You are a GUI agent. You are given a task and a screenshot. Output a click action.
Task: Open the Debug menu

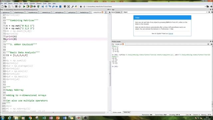pyautogui.click(x=26, y=3)
